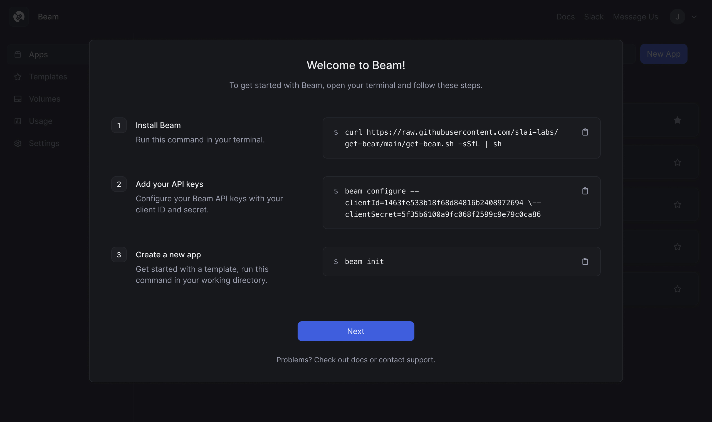Copy the beam init command
Screen dimensions: 712x422
tap(585, 261)
